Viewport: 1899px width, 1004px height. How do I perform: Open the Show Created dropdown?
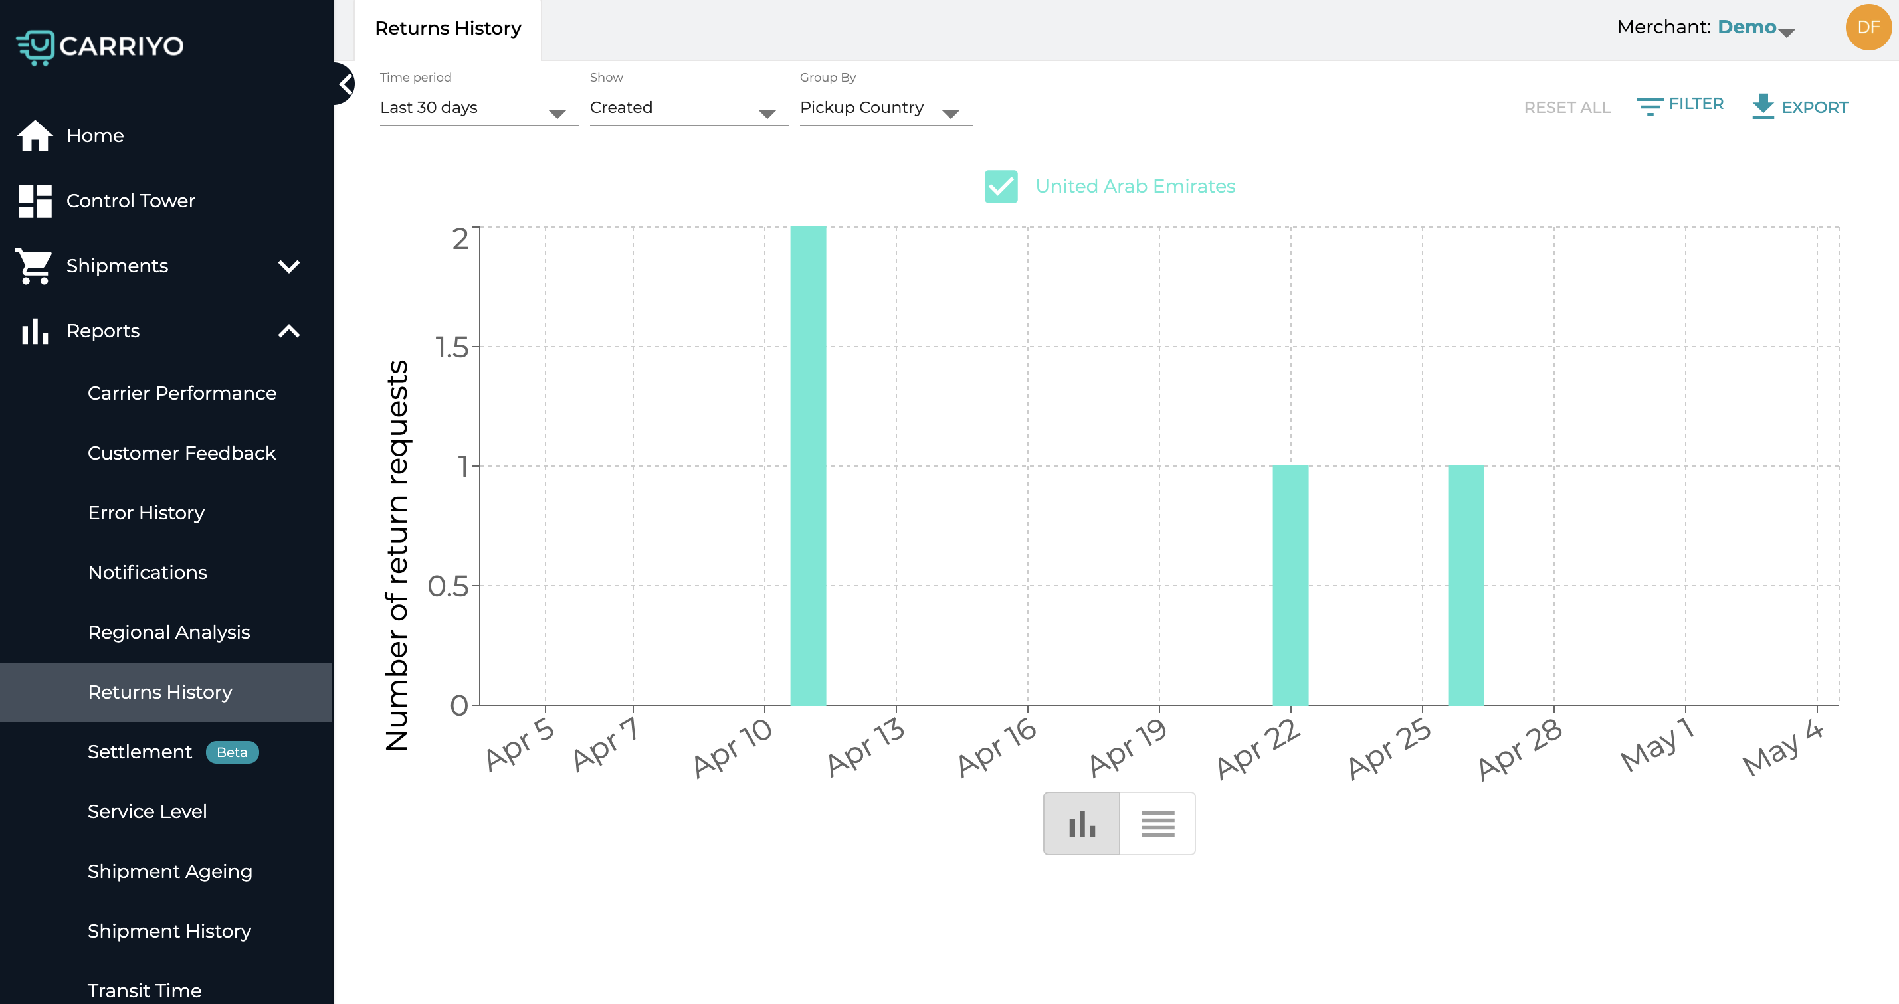pos(688,108)
